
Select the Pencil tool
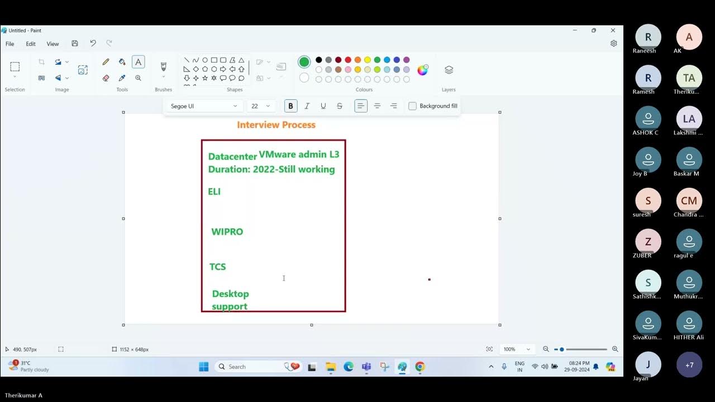tap(106, 62)
